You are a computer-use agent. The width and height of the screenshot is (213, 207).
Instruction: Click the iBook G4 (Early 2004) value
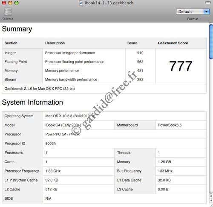click(63, 125)
